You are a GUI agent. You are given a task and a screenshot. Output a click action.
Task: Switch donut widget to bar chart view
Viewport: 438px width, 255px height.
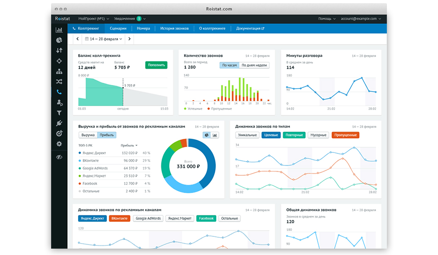tap(214, 135)
